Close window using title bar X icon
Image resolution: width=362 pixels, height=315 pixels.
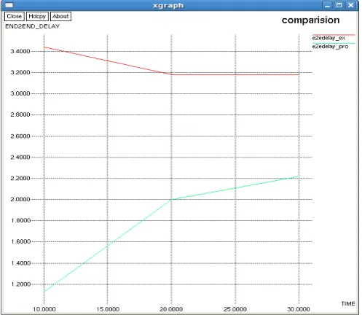coord(350,5)
